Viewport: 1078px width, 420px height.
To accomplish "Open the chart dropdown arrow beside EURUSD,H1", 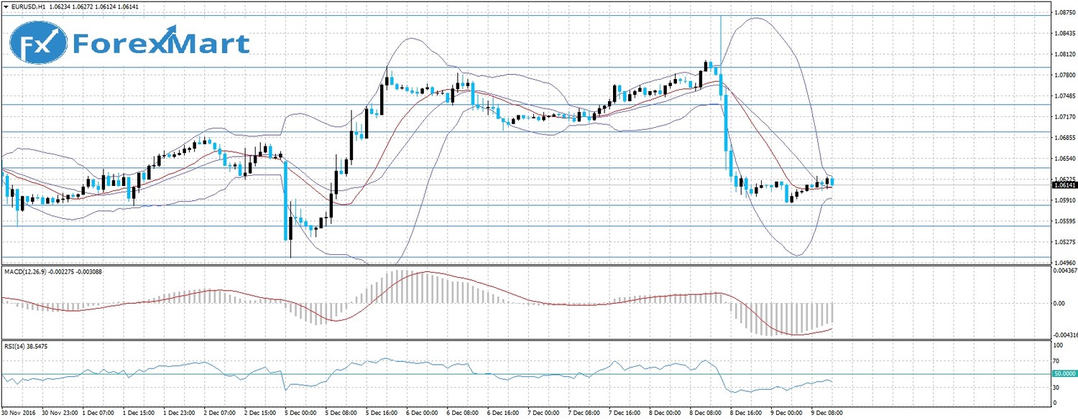I will point(6,6).
